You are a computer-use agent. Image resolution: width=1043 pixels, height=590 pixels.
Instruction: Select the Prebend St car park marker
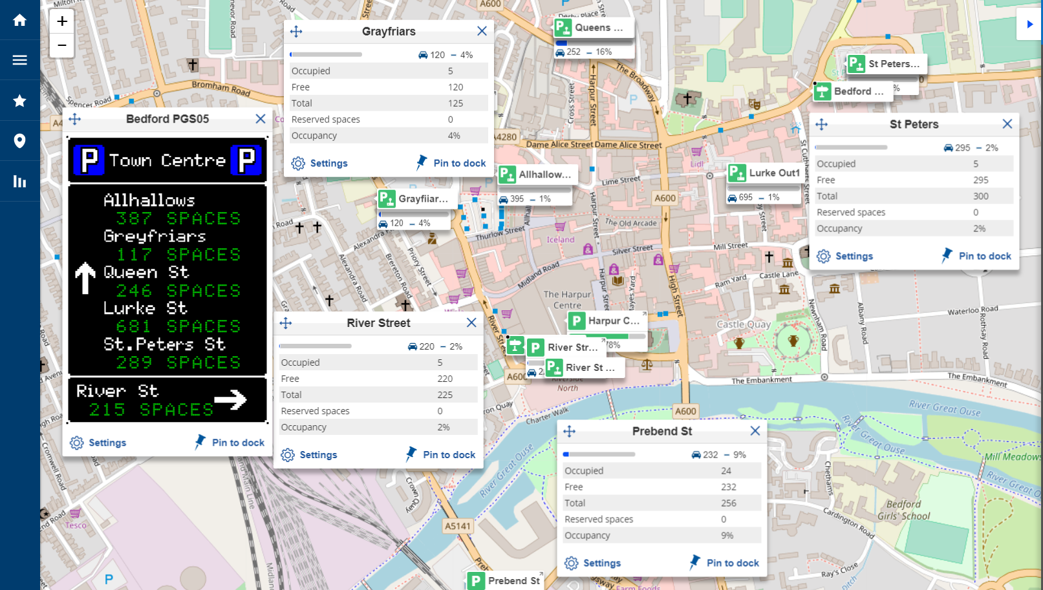505,581
